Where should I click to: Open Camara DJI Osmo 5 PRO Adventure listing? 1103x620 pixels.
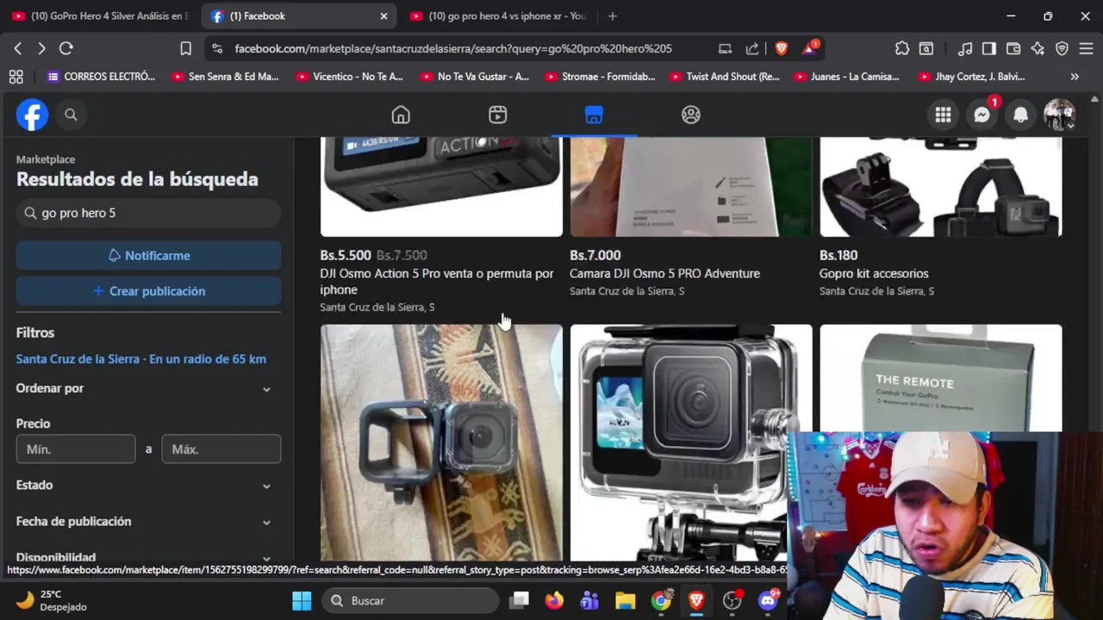click(664, 274)
